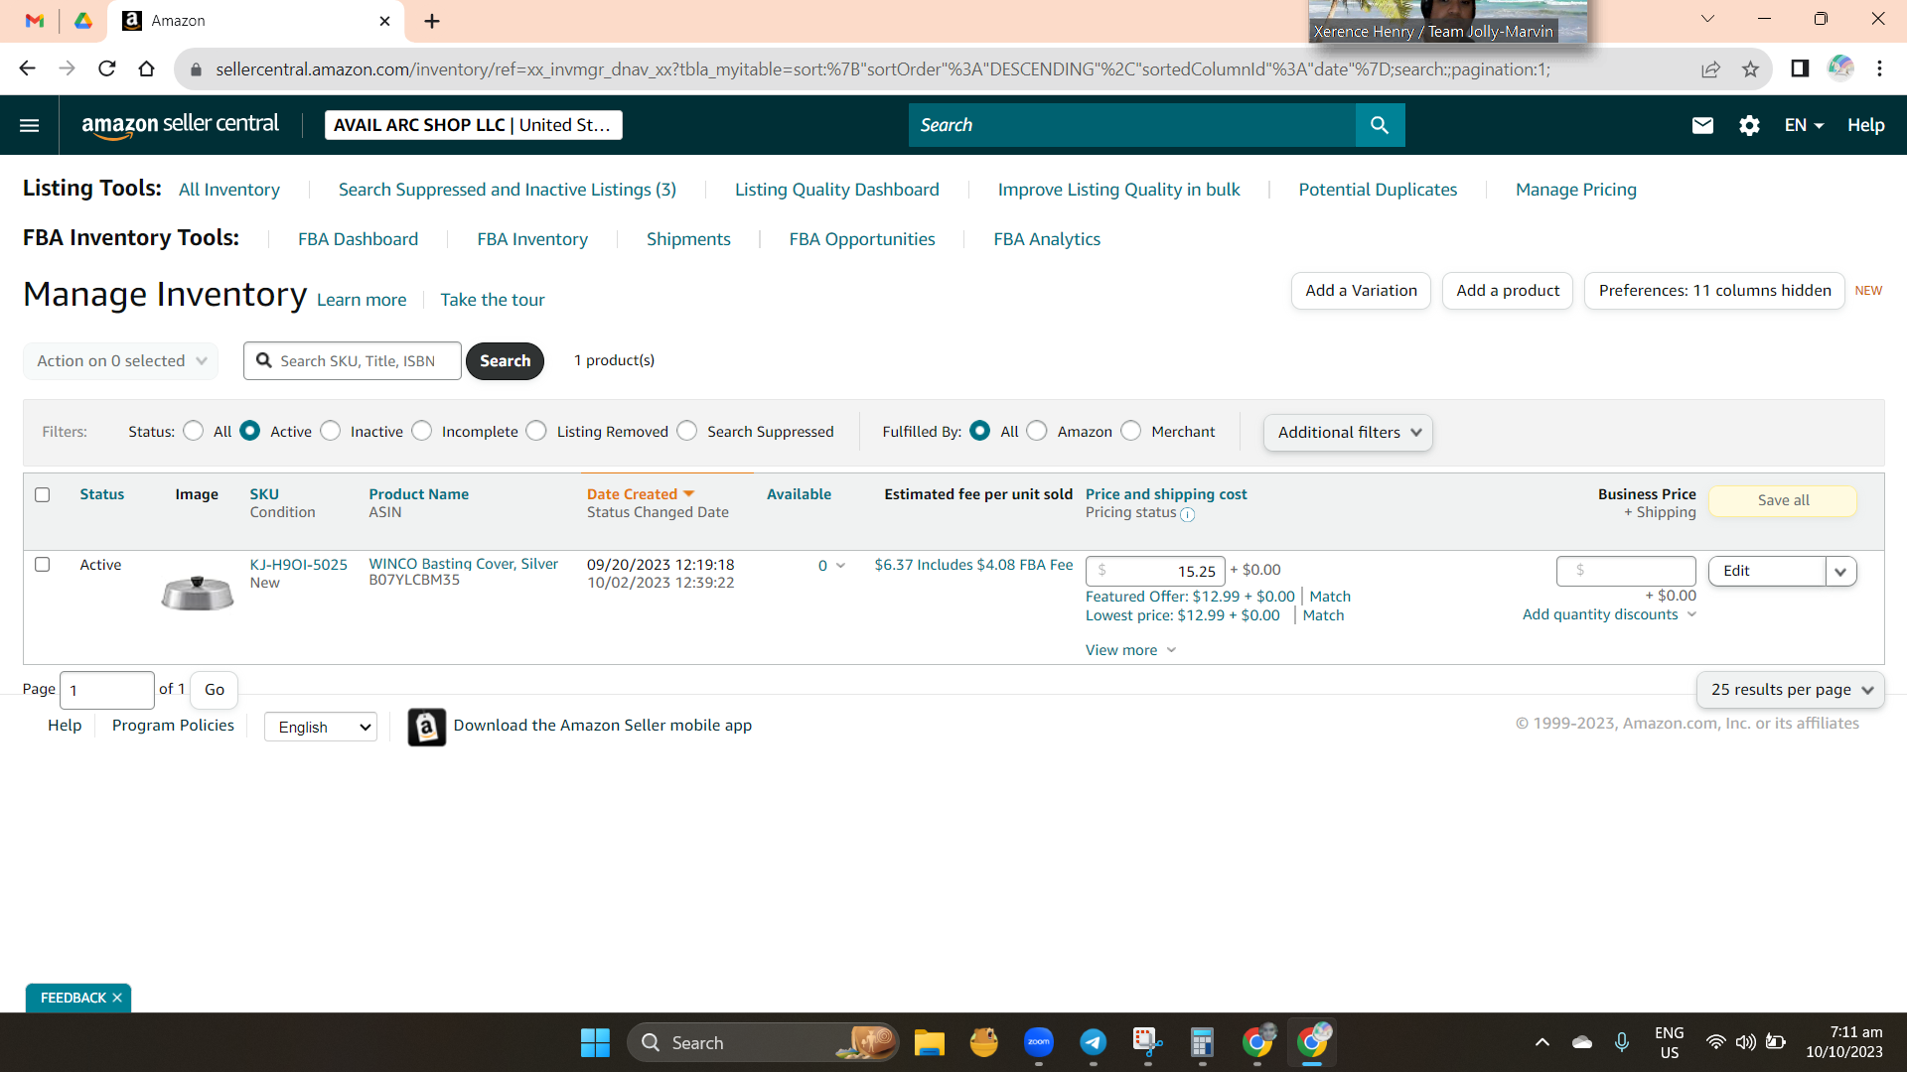Open the Chrome profile avatar
The width and height of the screenshot is (1907, 1072).
[x=1840, y=68]
